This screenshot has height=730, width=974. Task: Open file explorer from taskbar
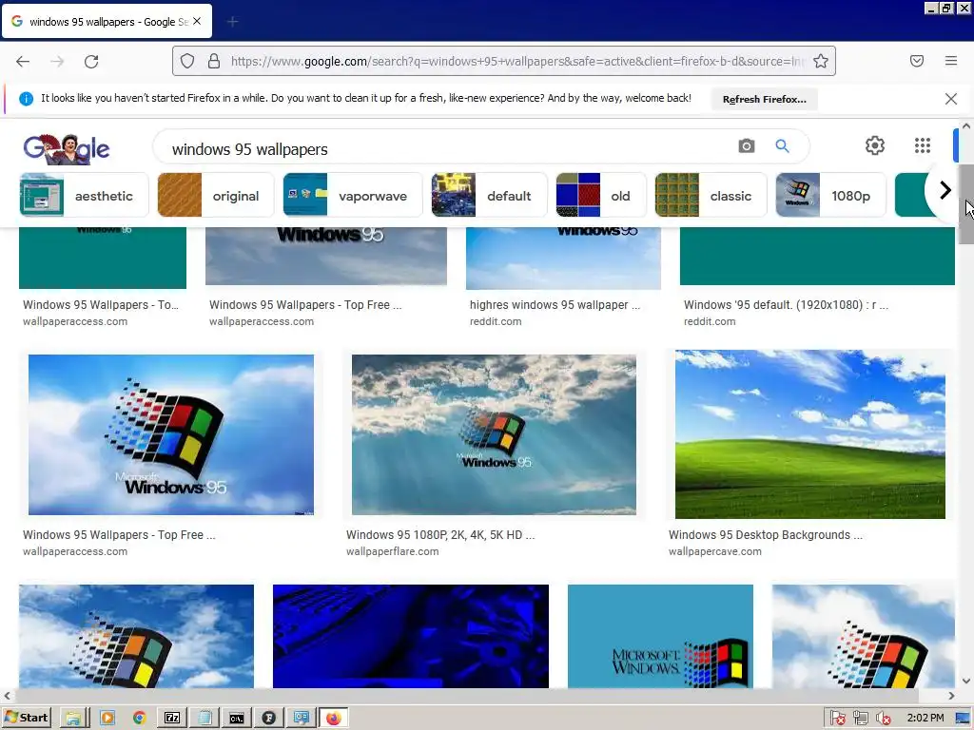(72, 719)
